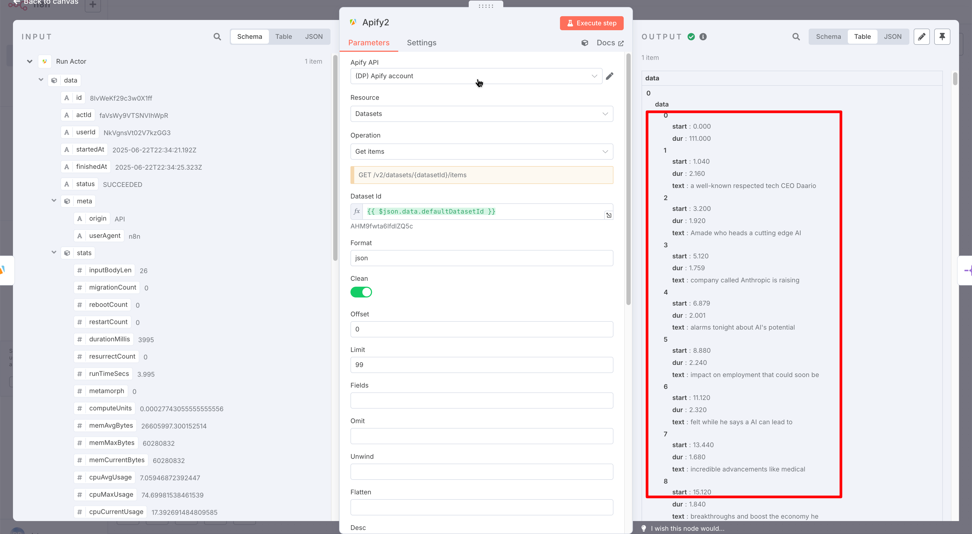Click the output panel scrollbar
The image size is (972, 534).
pos(955,78)
